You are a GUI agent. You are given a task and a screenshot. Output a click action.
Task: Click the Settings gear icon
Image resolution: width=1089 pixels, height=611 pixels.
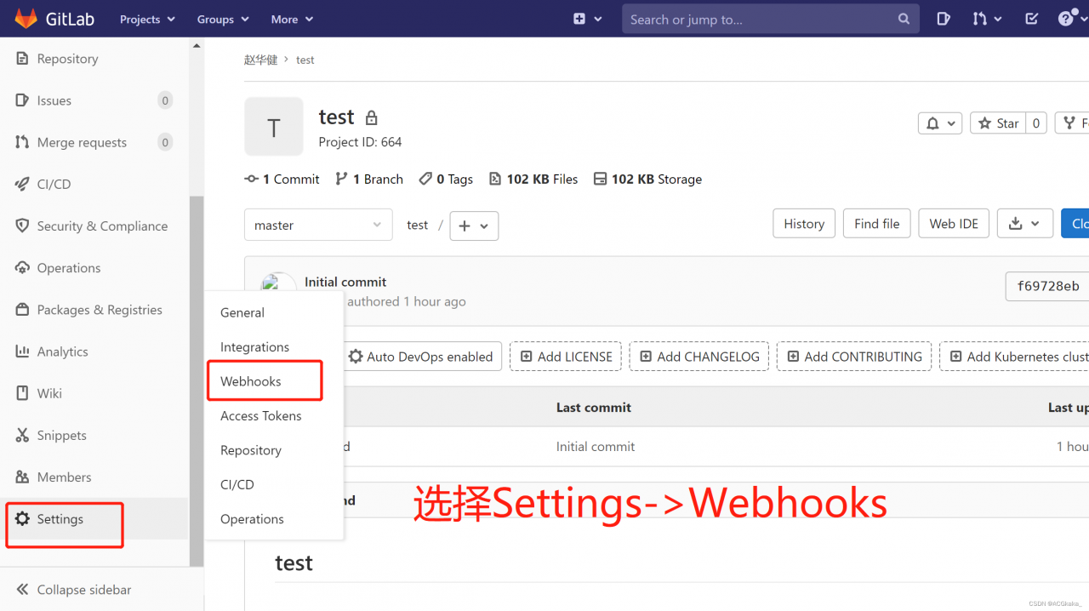(22, 519)
